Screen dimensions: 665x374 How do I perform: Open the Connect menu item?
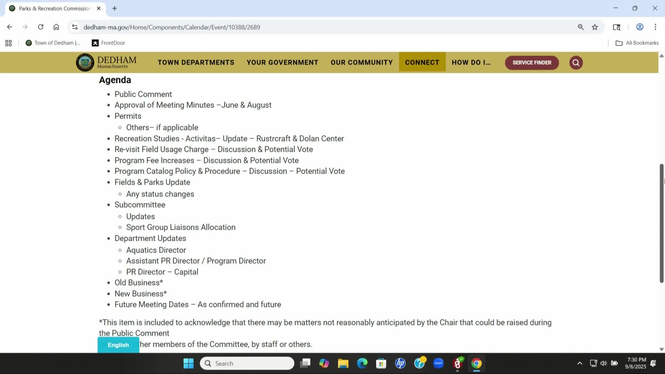coord(422,63)
